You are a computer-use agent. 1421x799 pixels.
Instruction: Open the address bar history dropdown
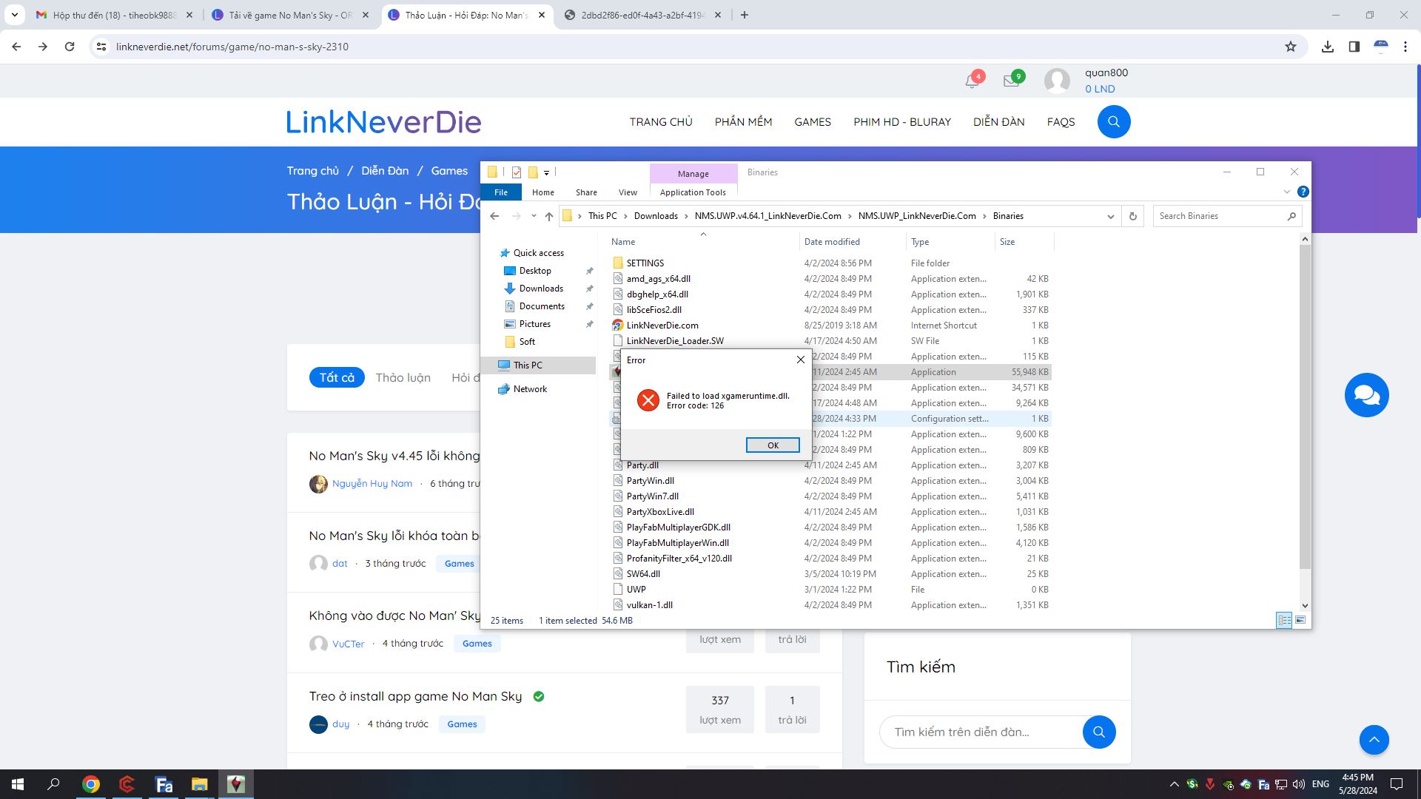tap(1110, 216)
